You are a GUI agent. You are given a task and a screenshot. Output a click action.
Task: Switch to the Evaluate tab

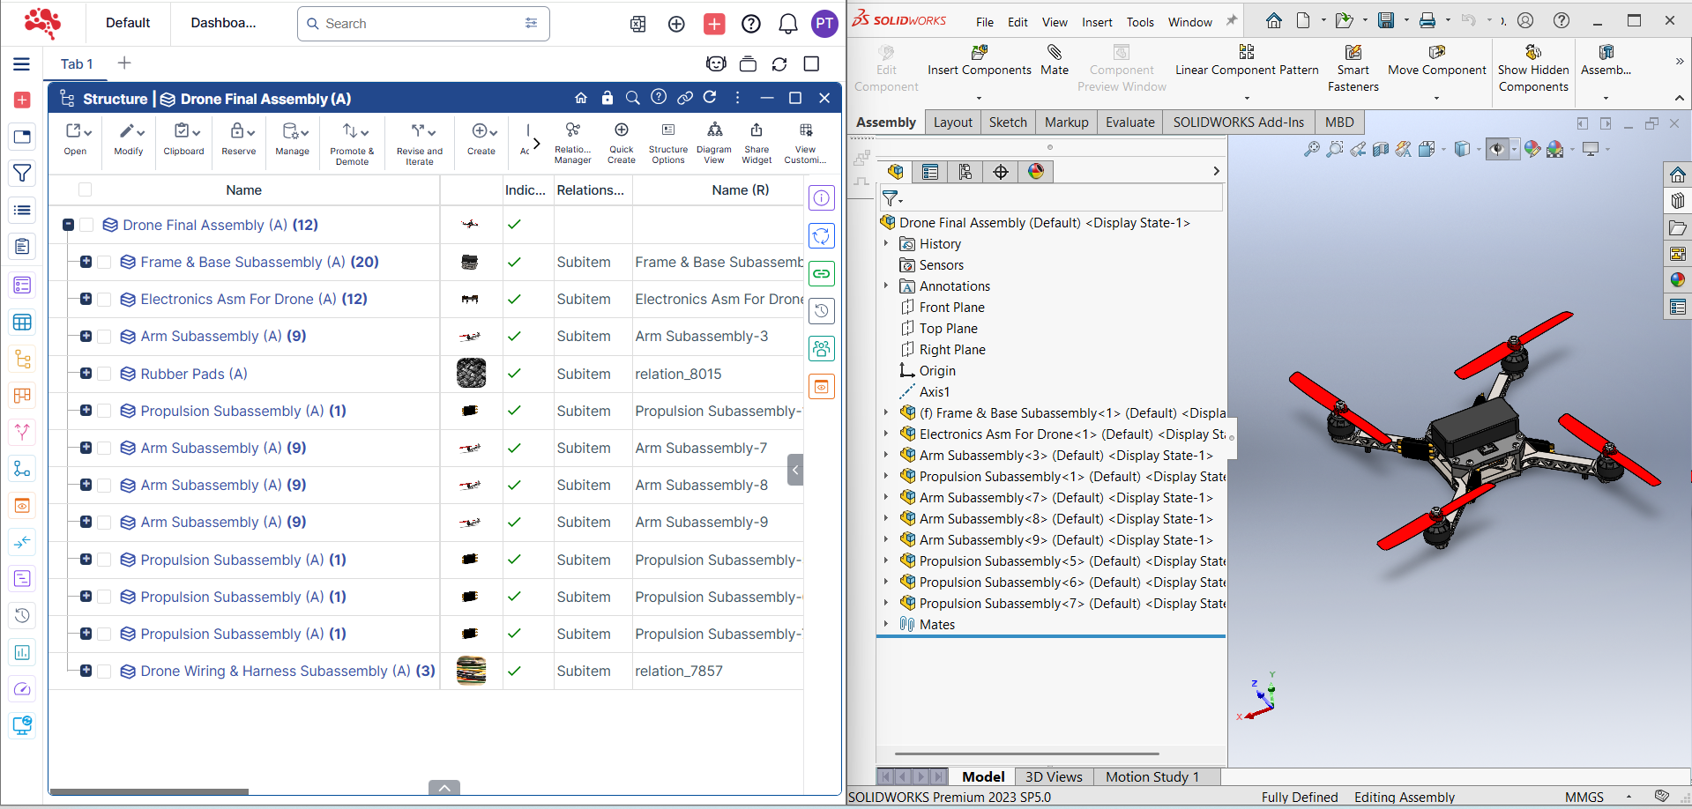pyautogui.click(x=1129, y=122)
